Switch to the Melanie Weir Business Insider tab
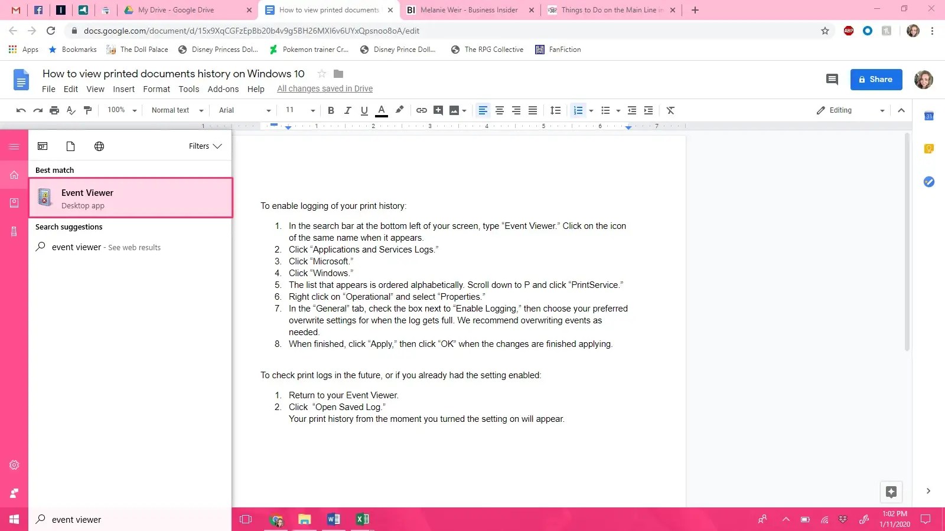Viewport: 945px width, 531px height. [470, 10]
